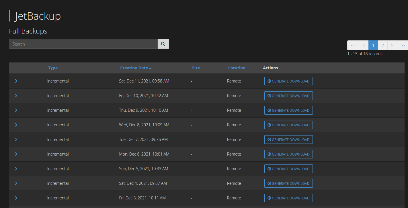The width and height of the screenshot is (408, 208).
Task: Go to first page with << button
Action: (x=353, y=45)
